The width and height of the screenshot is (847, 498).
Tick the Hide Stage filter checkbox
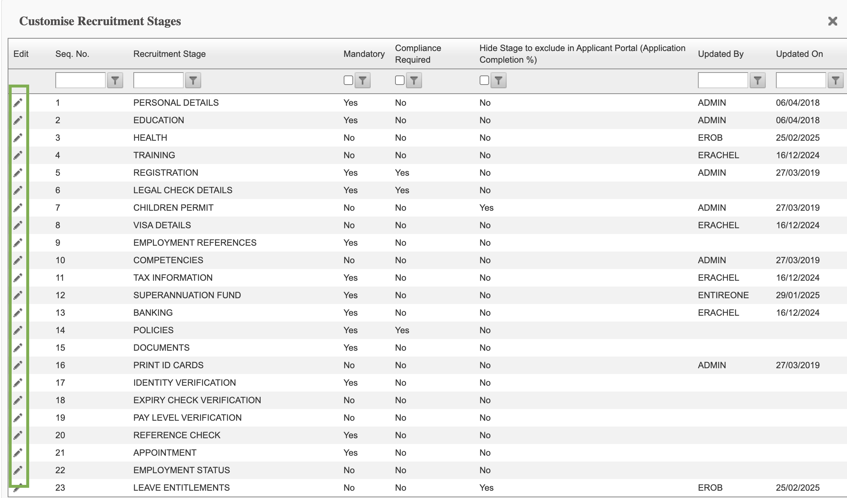pos(484,80)
